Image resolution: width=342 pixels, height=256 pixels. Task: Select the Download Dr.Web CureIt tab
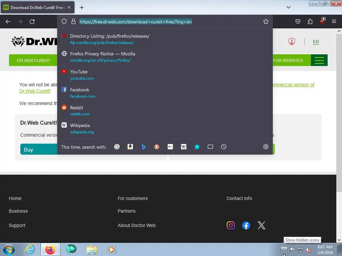click(x=37, y=7)
